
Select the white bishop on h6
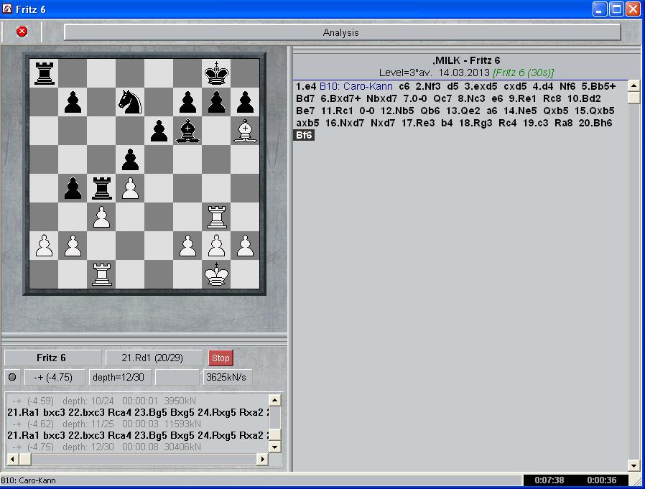pos(245,131)
